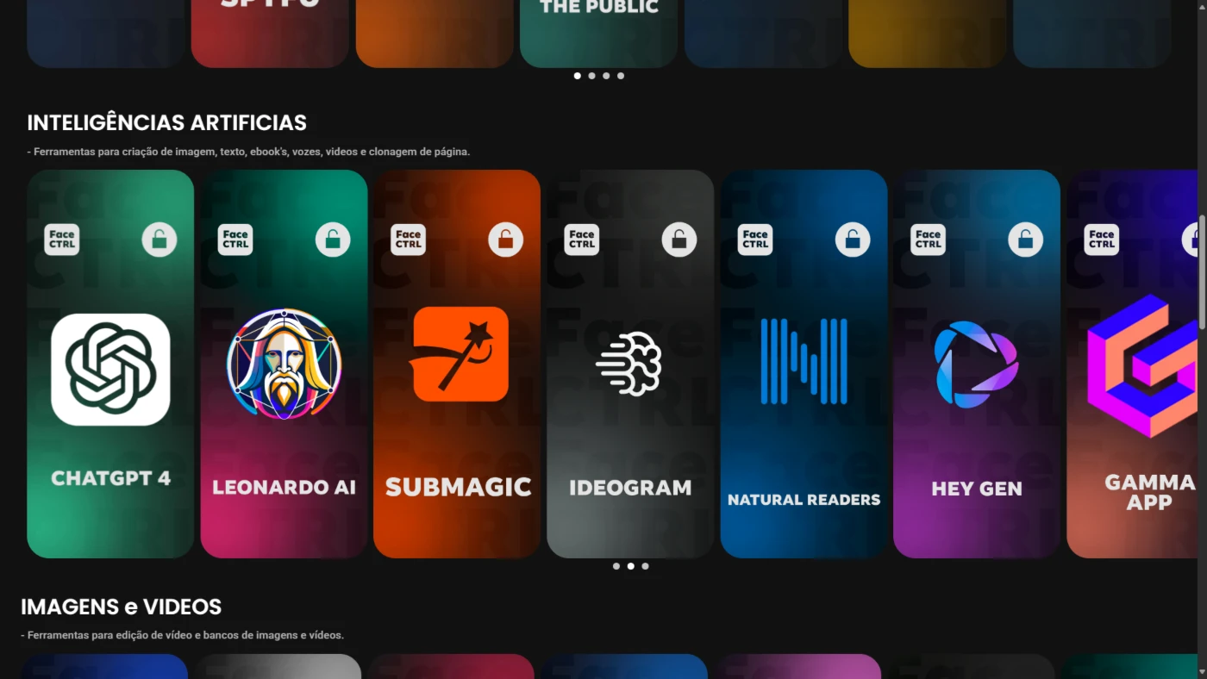This screenshot has width=1207, height=679.
Task: Toggle the red padlock on Submagic card
Action: [506, 240]
